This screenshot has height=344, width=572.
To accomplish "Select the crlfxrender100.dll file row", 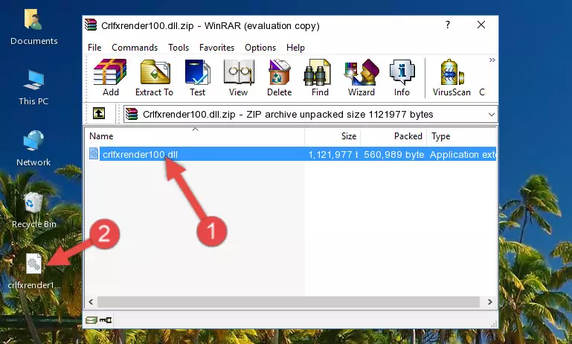I will coord(291,154).
